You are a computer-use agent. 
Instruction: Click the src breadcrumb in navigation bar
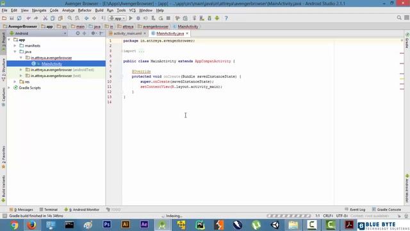click(x=61, y=26)
